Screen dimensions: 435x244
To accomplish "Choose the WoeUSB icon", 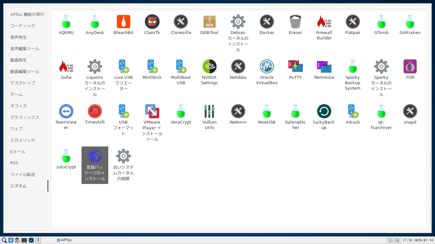I will click(x=267, y=111).
